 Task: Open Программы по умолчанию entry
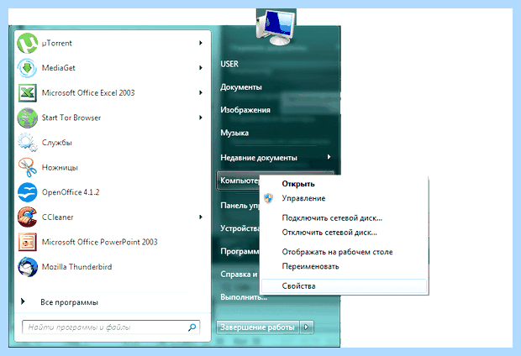click(x=239, y=251)
